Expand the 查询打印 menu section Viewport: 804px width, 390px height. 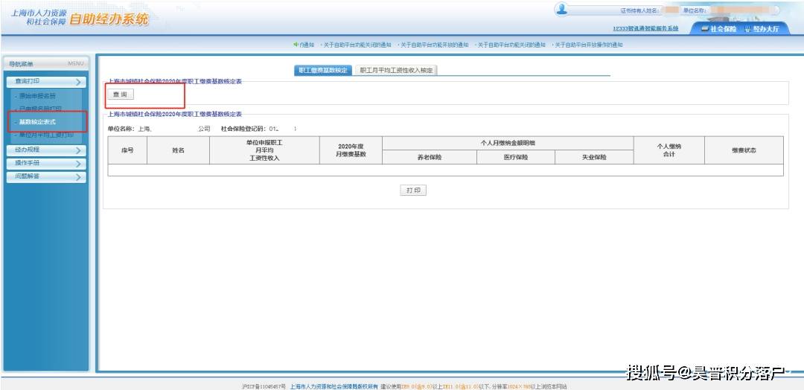click(x=46, y=81)
